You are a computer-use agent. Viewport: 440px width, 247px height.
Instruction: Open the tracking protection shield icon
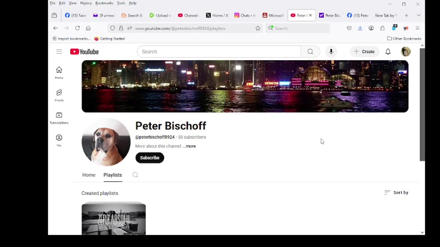[x=112, y=28]
